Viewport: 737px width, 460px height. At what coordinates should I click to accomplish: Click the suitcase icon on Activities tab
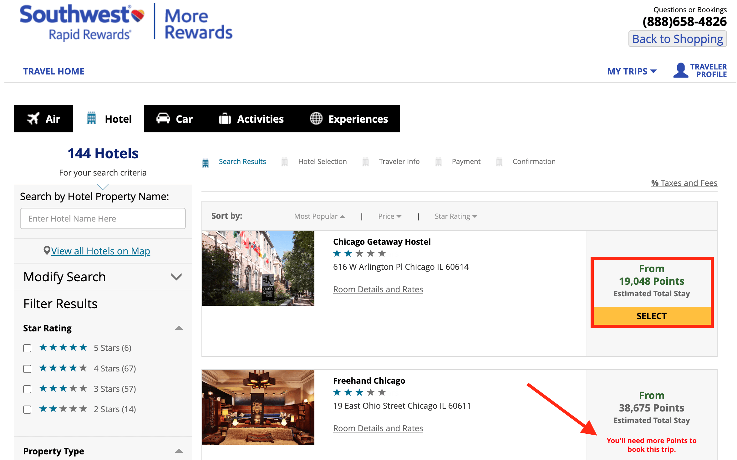coord(225,119)
